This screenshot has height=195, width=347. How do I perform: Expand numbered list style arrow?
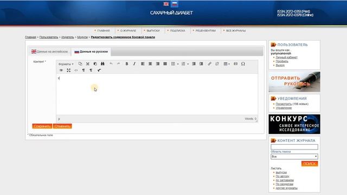click(x=188, y=64)
